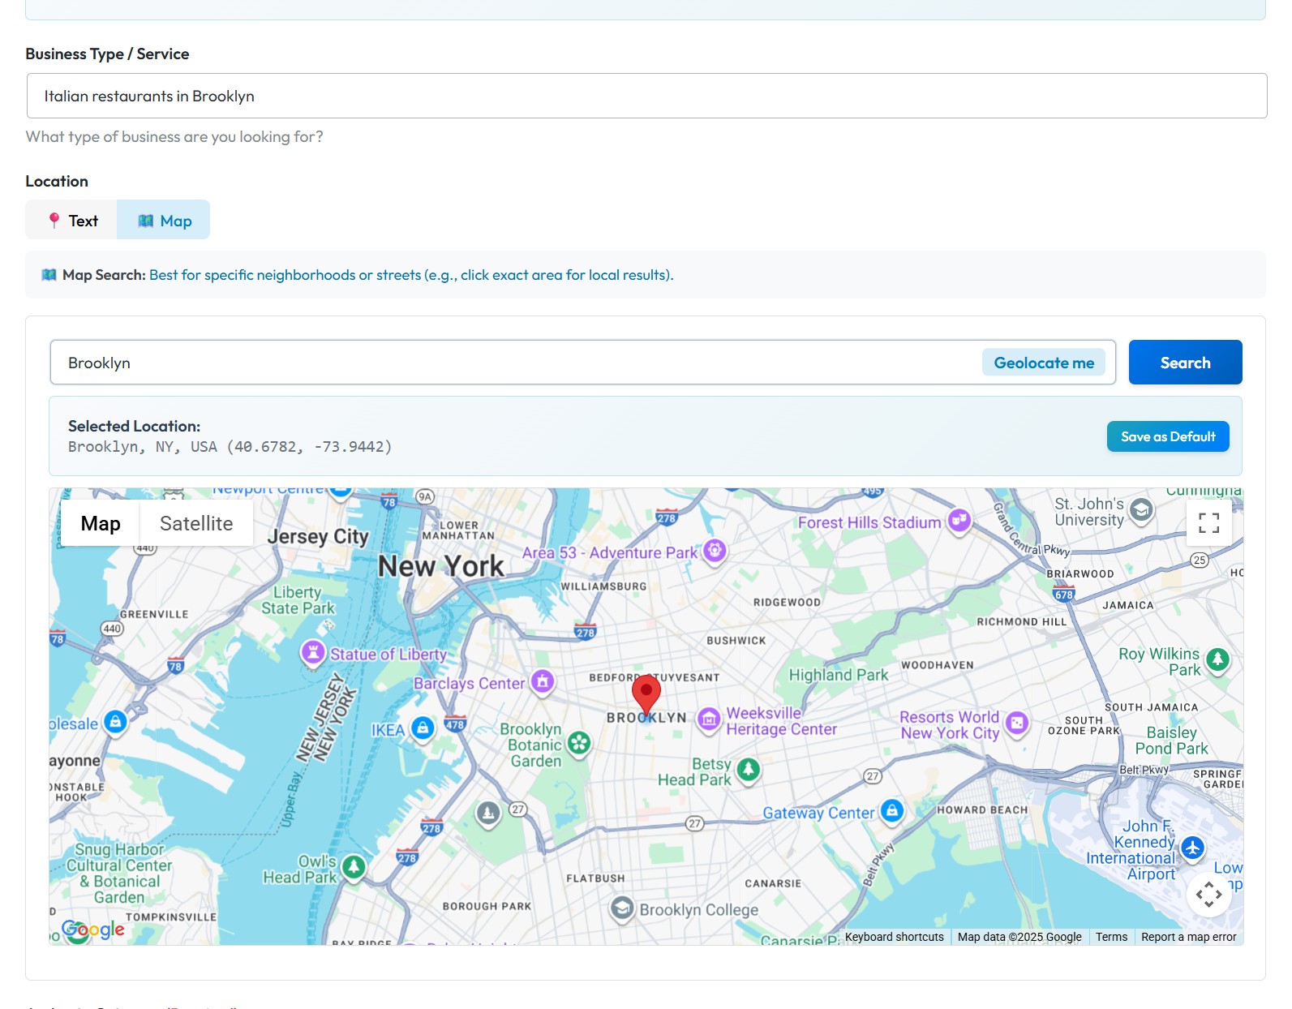Toggle fullscreen map view icon
The image size is (1292, 1009).
tap(1208, 523)
